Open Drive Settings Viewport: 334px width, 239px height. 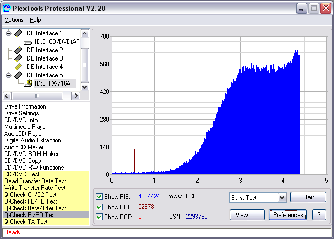click(x=21, y=113)
